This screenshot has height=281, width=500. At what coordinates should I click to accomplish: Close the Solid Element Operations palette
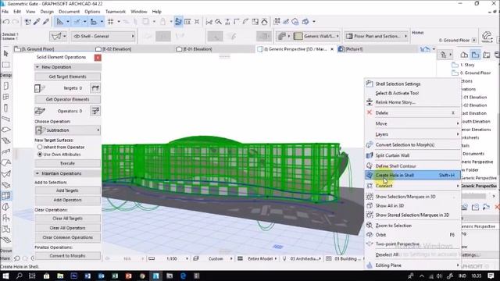point(98,58)
